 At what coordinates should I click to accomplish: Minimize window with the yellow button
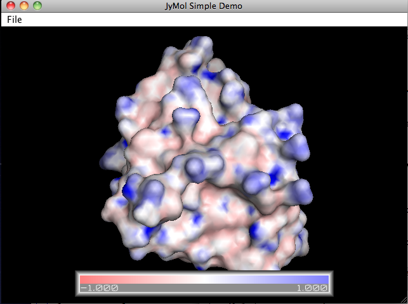tap(24, 6)
